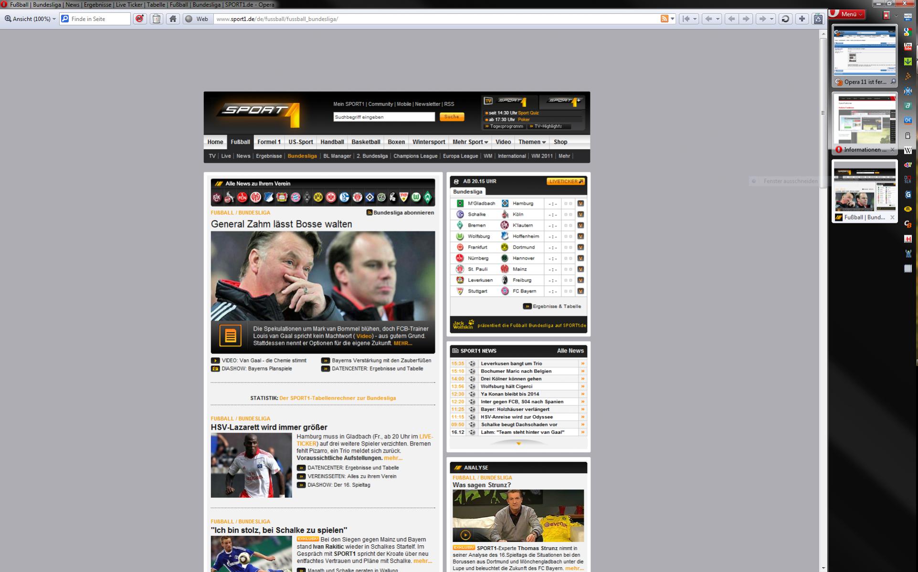The height and width of the screenshot is (572, 918).
Task: Open the LIVETICKER link
Action: [x=566, y=182]
